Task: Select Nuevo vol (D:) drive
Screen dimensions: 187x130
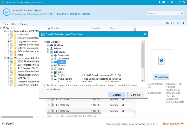Action: [x=65, y=79]
